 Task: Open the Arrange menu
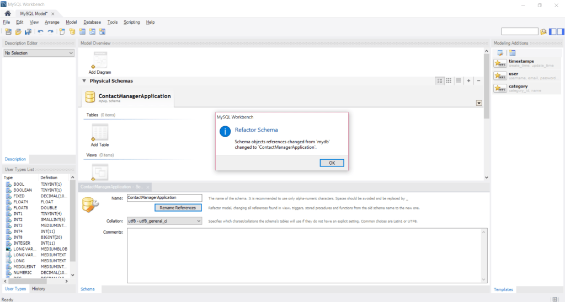[x=52, y=22]
